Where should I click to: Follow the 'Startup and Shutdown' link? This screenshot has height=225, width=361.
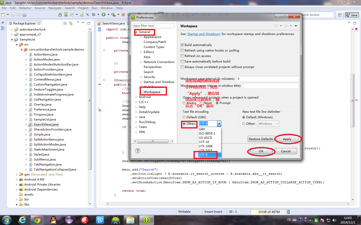(204, 34)
